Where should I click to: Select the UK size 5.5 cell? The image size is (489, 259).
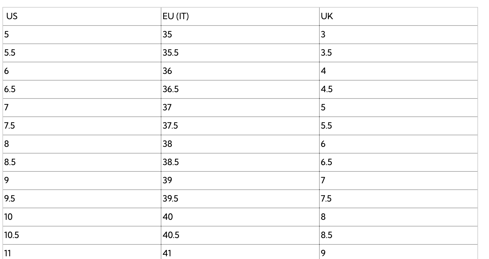(x=326, y=126)
